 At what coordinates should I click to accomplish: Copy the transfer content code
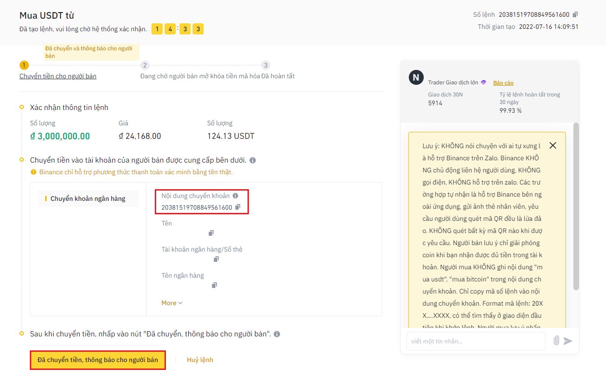(238, 207)
